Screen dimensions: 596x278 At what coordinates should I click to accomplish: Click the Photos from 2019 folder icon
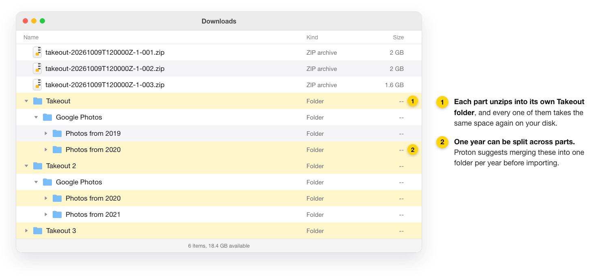tap(57, 133)
